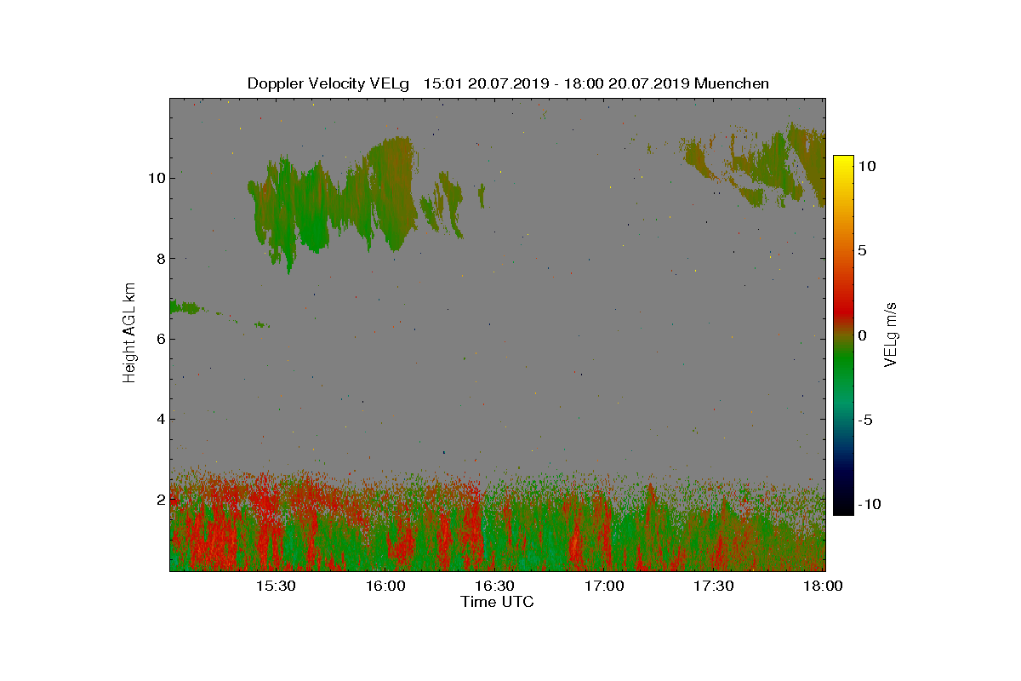Click the height tick label 2
Screen dimensions: 1021x681
(159, 499)
